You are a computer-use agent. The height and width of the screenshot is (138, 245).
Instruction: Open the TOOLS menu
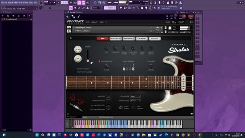pyautogui.click(x=31, y=3)
